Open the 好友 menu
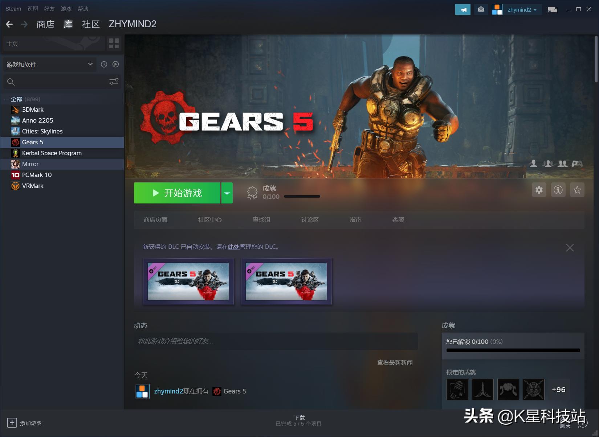Viewport: 599px width, 437px height. [49, 9]
